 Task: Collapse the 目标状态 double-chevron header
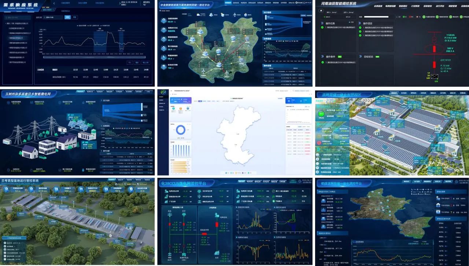click(x=361, y=57)
